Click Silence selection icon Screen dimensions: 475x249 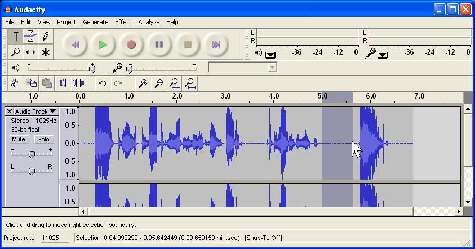pos(78,83)
